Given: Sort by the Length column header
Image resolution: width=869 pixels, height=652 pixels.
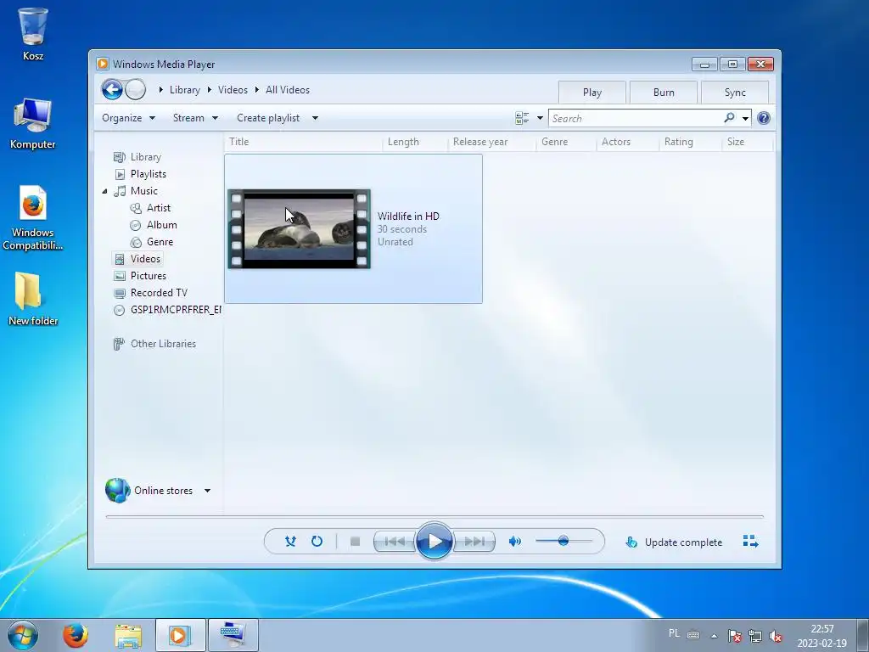Looking at the screenshot, I should (x=416, y=142).
